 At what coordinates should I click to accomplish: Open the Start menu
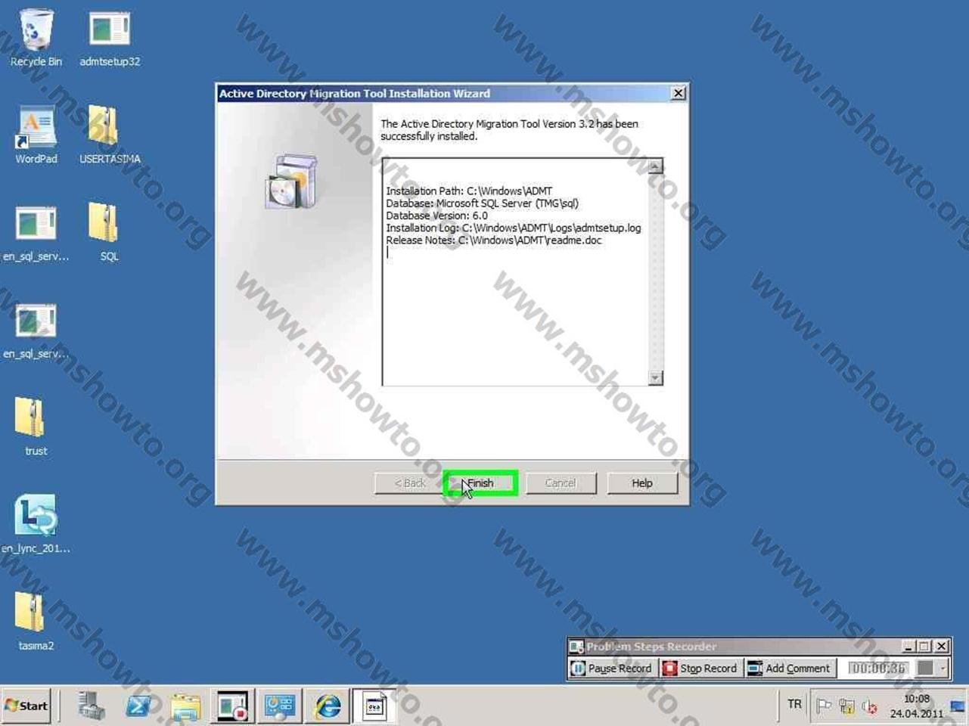[26, 706]
